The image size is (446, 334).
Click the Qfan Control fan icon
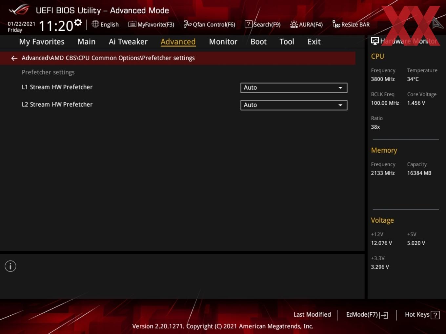[x=187, y=24]
